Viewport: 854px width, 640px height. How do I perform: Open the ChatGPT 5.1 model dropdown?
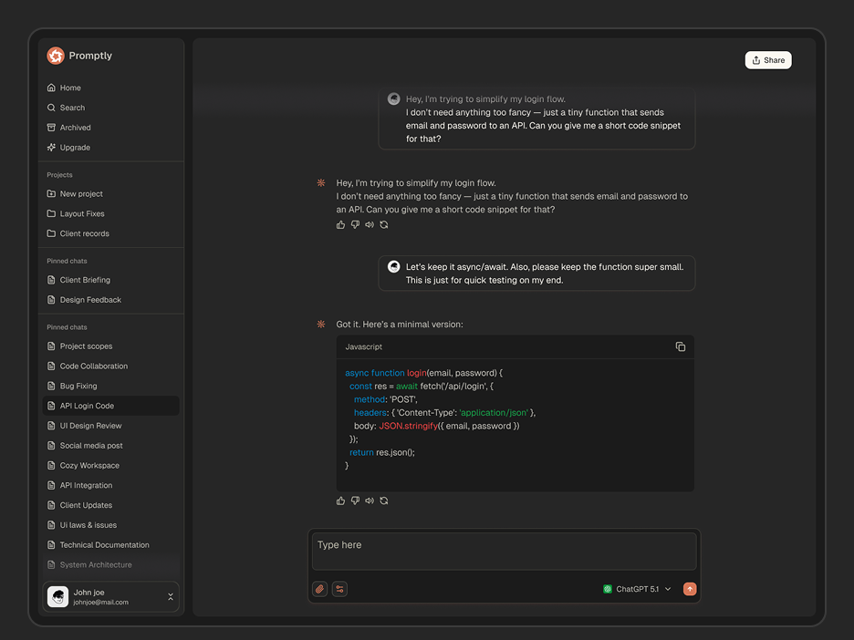pyautogui.click(x=637, y=589)
